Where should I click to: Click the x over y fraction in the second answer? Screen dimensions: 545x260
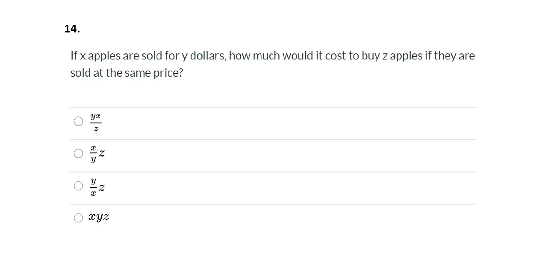click(x=93, y=154)
